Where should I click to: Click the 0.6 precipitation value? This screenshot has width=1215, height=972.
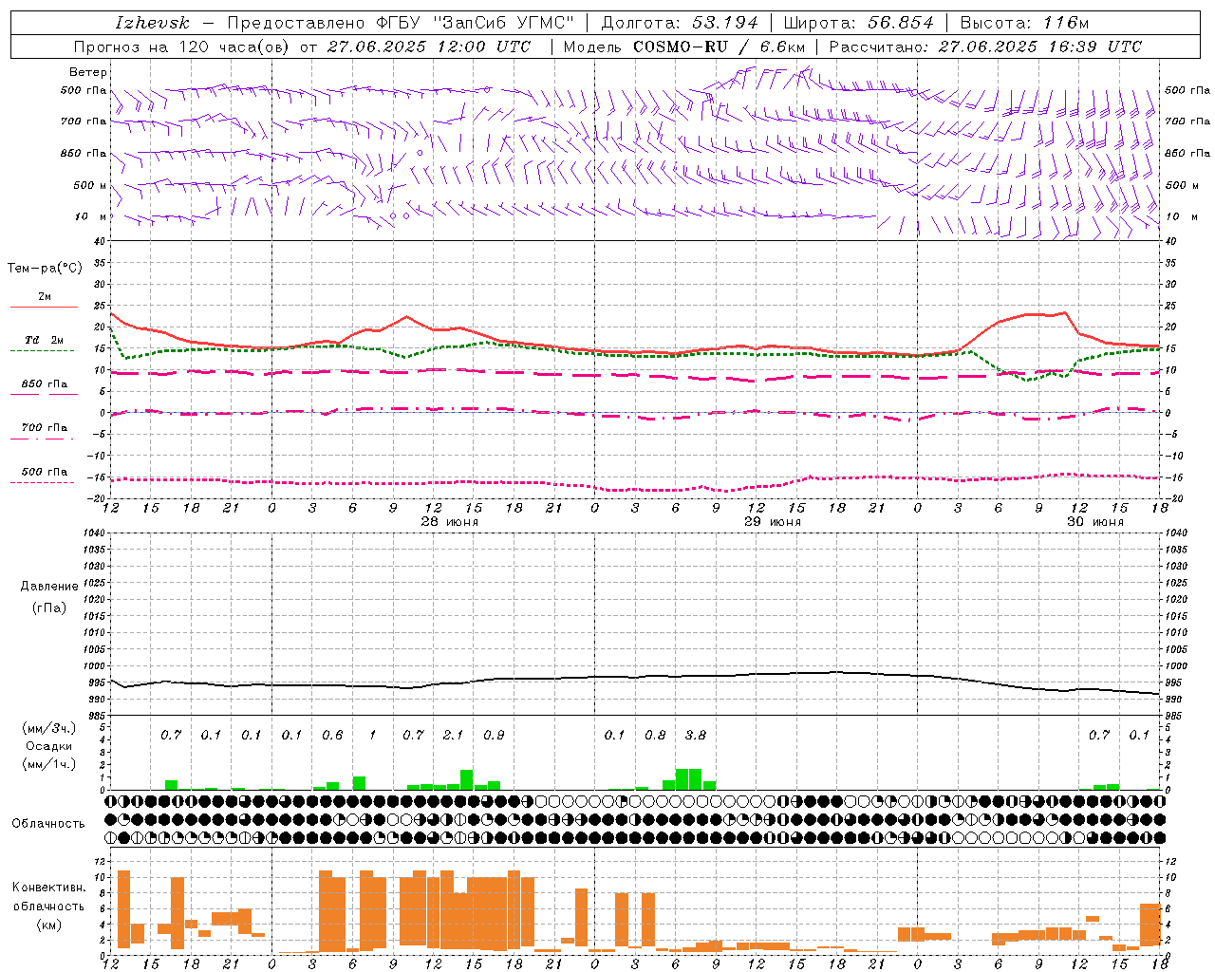click(x=332, y=735)
